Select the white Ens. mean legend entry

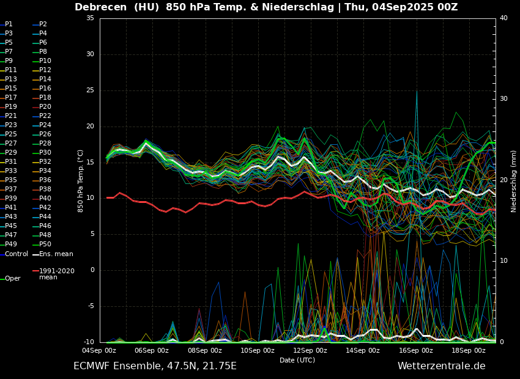[x=56, y=254]
